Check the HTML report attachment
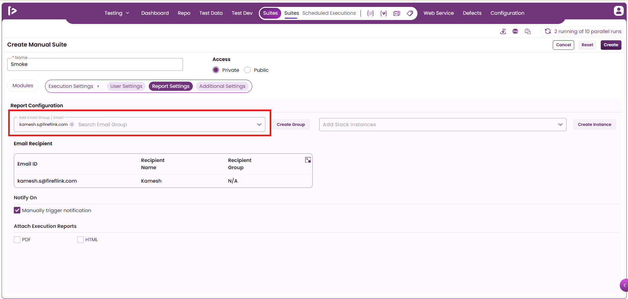The image size is (628, 299). [x=80, y=240]
